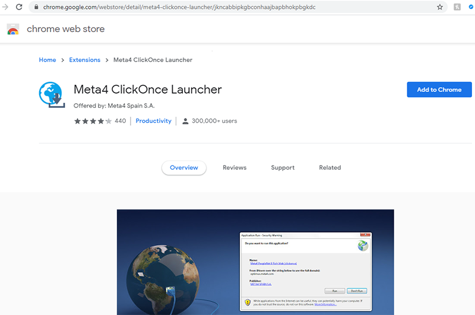Click the Meta4 ClickOnce Launcher extension icon
475x315 pixels.
pyautogui.click(x=51, y=94)
